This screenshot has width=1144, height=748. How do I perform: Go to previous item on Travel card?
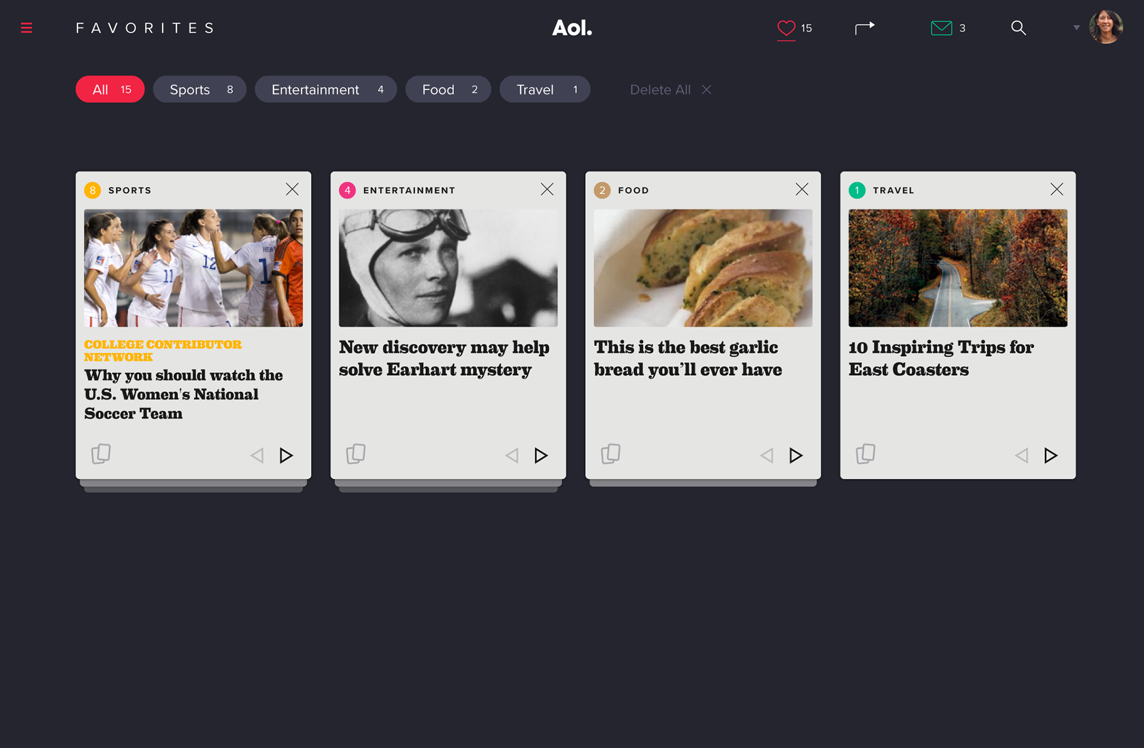[1022, 456]
